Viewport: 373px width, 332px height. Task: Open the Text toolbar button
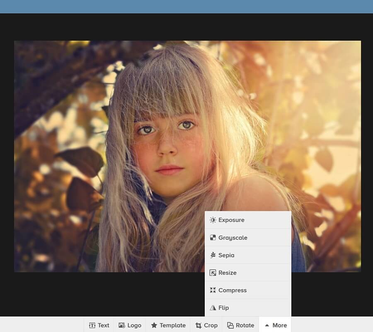point(99,325)
